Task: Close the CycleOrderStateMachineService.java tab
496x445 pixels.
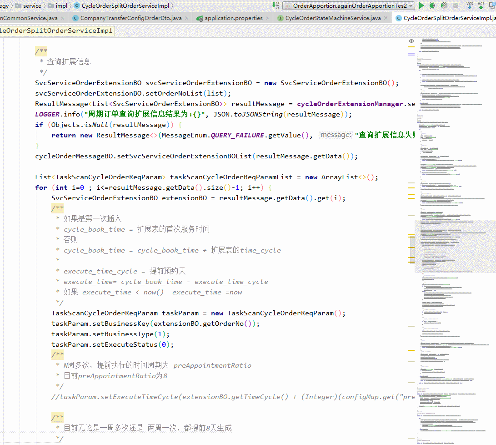Action: tap(386, 18)
